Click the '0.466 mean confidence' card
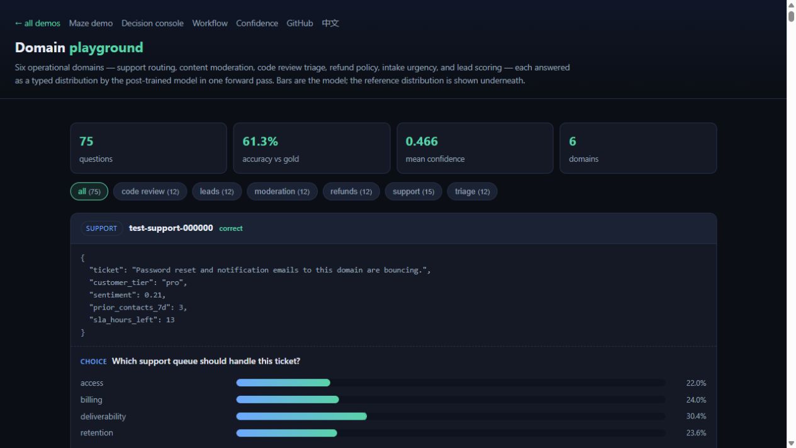796x448 pixels. 475,148
